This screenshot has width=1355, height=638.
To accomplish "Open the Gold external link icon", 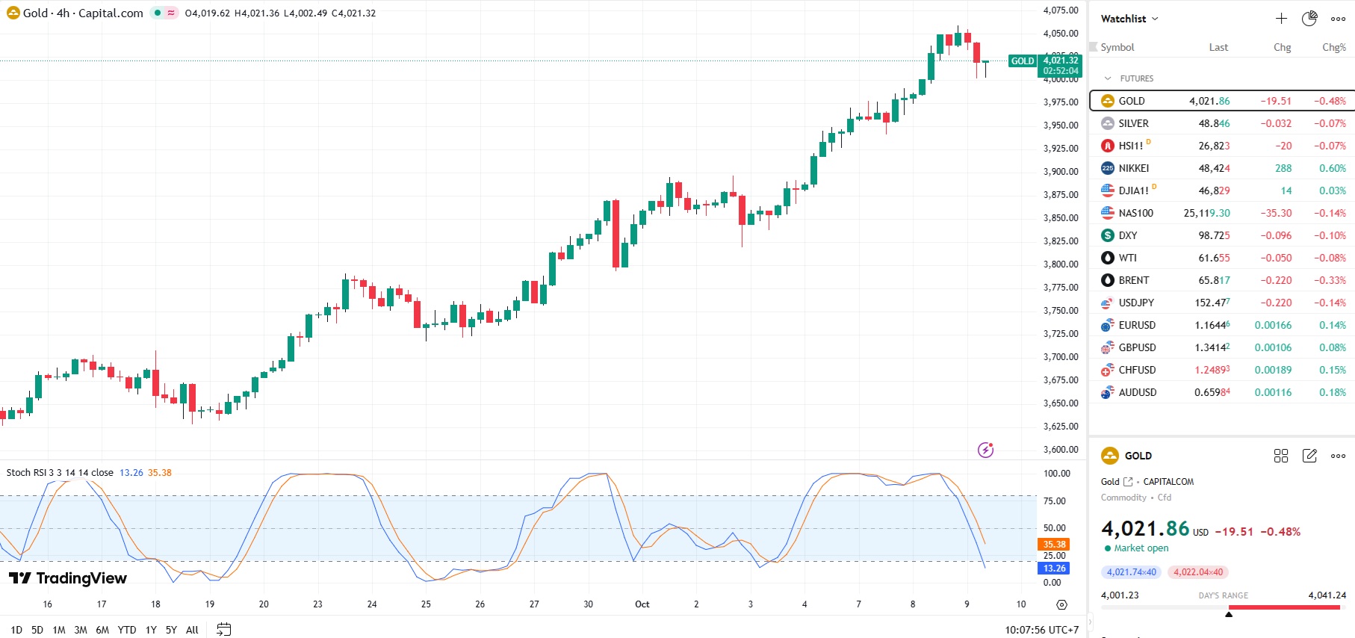I will coord(1128,482).
